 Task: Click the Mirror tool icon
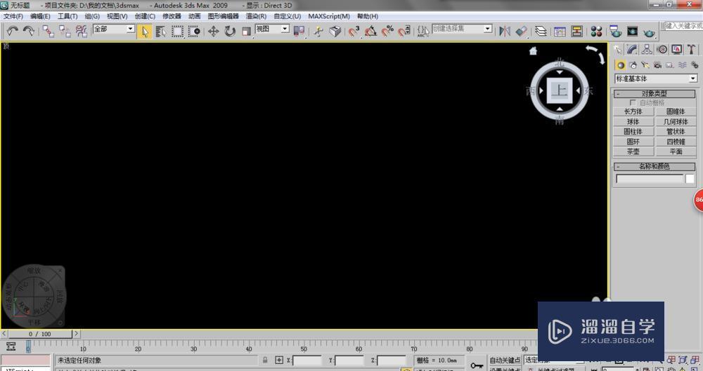coord(505,32)
